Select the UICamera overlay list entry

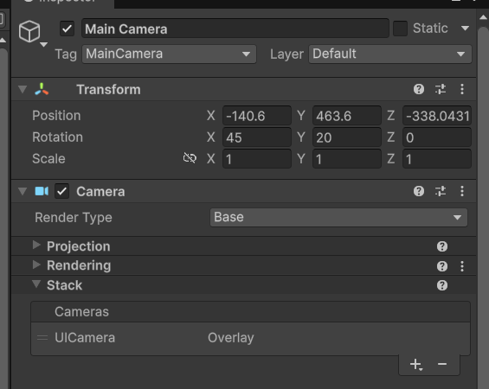[250, 338]
